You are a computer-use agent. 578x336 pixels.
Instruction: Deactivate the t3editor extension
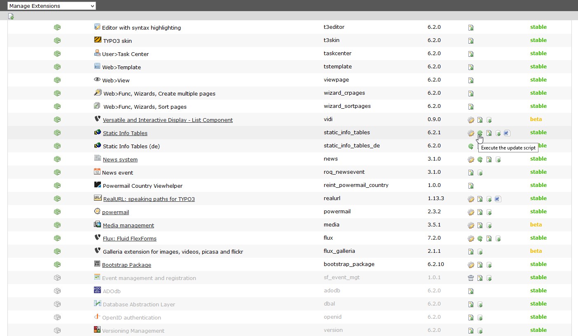pyautogui.click(x=57, y=28)
